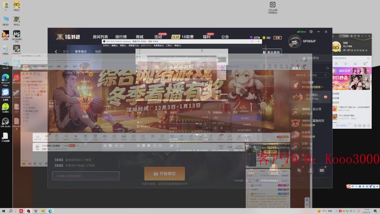The image size is (380, 214).
Task: Click the Windows Start button
Action: click(x=3, y=211)
